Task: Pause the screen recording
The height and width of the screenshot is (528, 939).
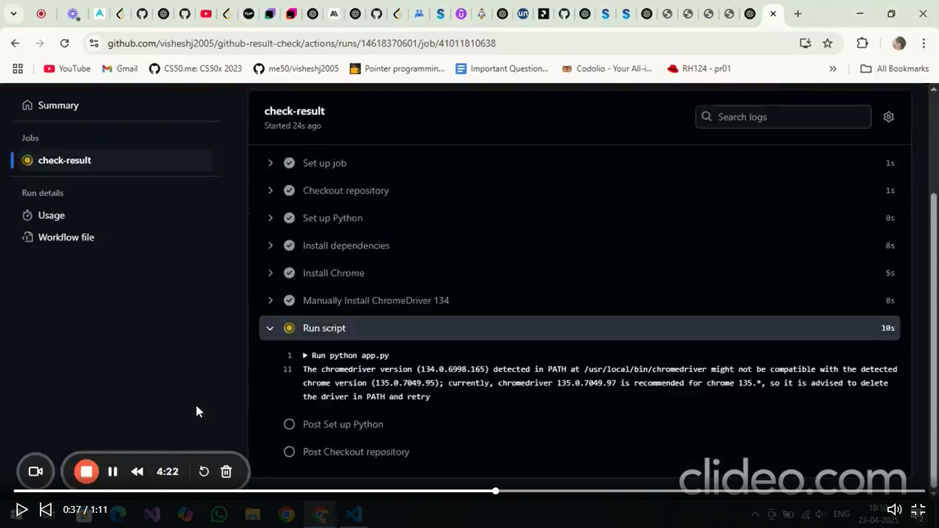Action: coord(113,472)
